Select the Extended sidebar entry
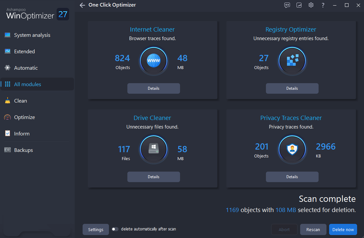The image size is (364, 238). [x=24, y=51]
